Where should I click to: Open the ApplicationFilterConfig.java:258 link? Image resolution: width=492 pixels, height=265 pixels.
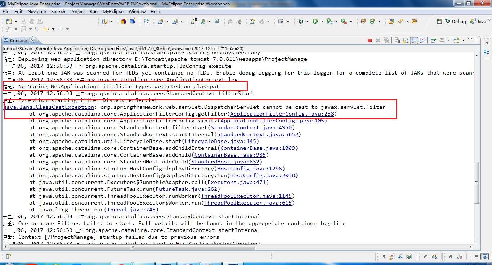point(282,114)
